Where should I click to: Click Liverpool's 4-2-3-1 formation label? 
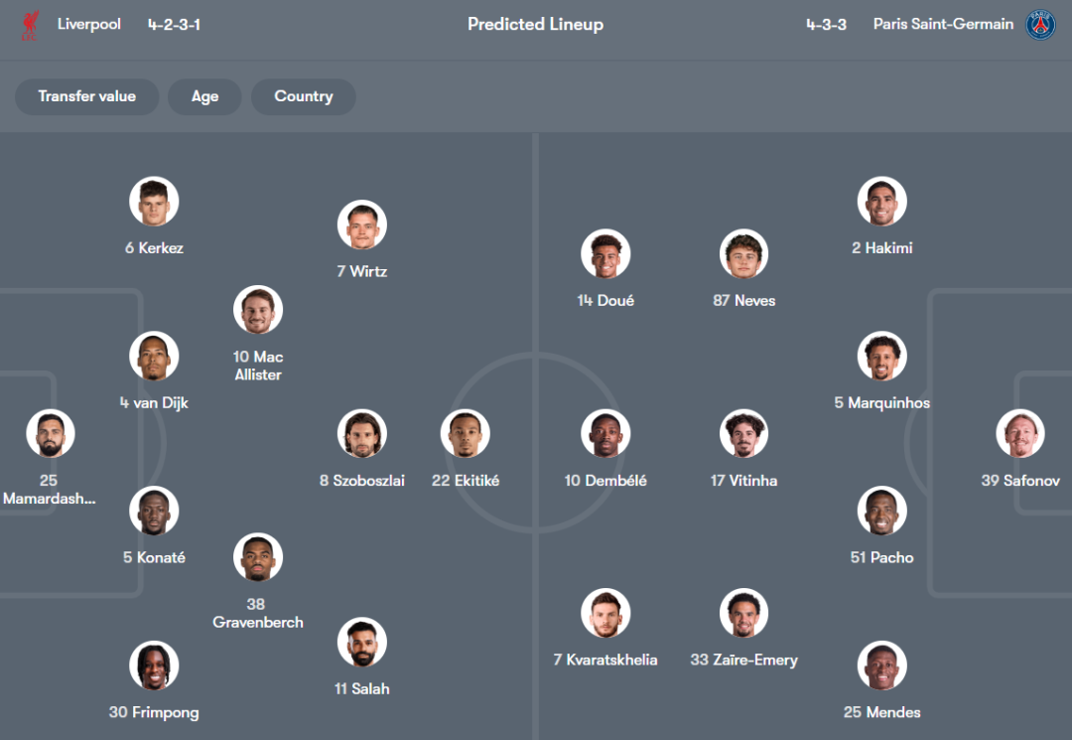point(174,24)
